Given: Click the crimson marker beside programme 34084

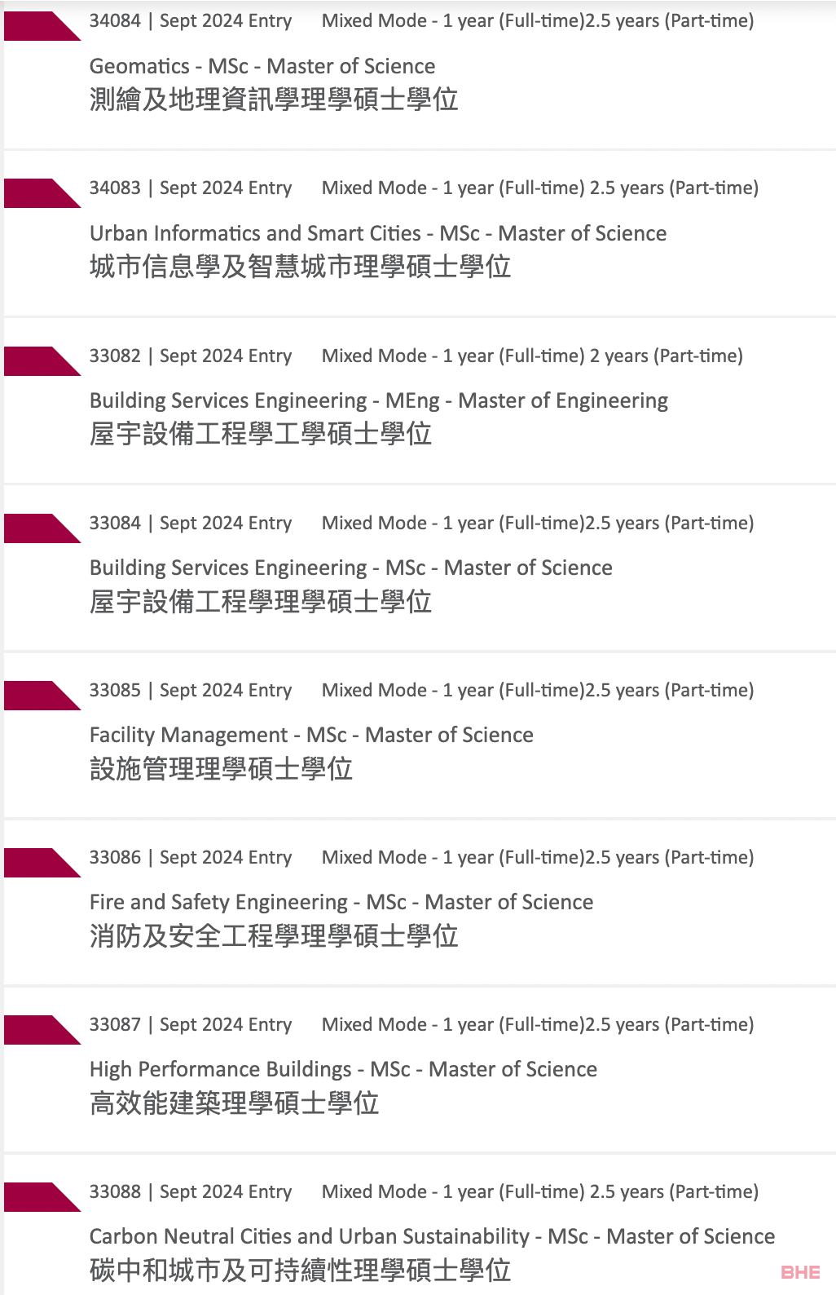Looking at the screenshot, I should tap(42, 26).
